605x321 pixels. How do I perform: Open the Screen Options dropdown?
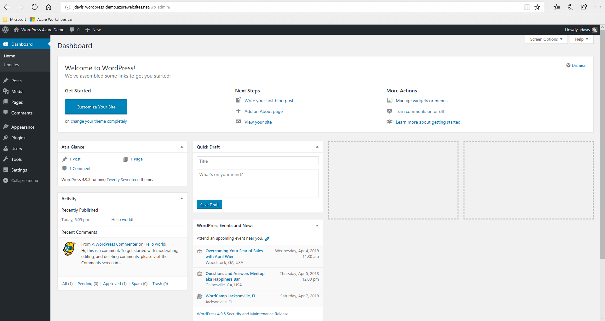(546, 39)
